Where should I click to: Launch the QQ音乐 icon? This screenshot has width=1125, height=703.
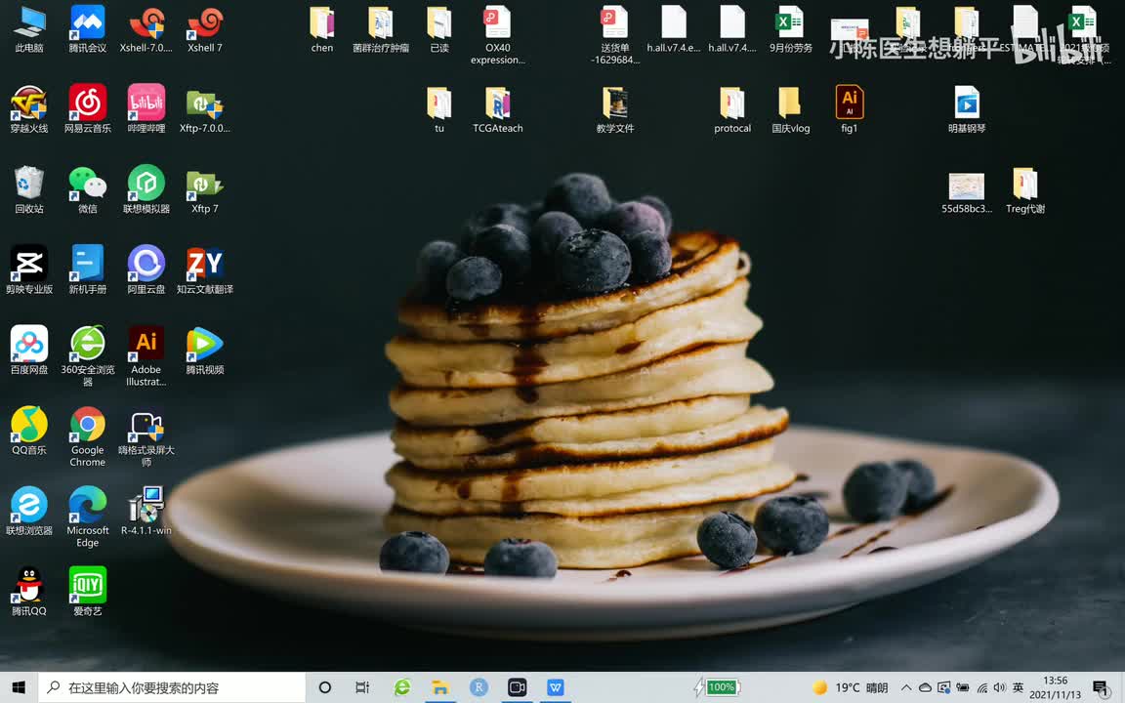coord(28,432)
